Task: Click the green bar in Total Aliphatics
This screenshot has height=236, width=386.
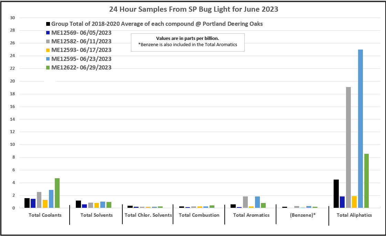Action: [366, 181]
